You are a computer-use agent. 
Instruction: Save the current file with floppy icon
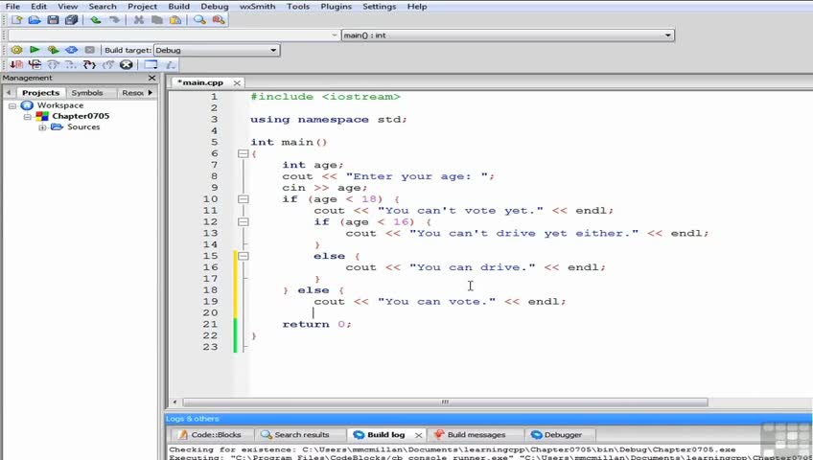[53, 20]
